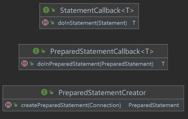188x119 pixels.
Task: Click the T return type of doInPreparedStatement
Action: [163, 64]
